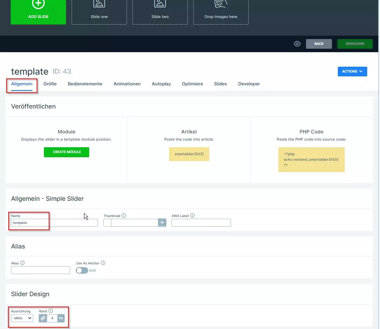Click the Alias info icon
Viewport: 380px width, 329px height.
click(22, 263)
